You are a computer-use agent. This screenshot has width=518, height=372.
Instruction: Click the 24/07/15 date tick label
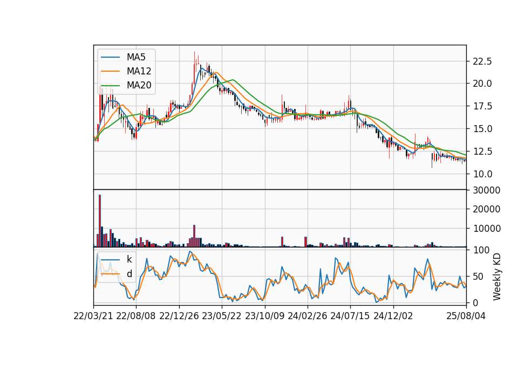(350, 316)
